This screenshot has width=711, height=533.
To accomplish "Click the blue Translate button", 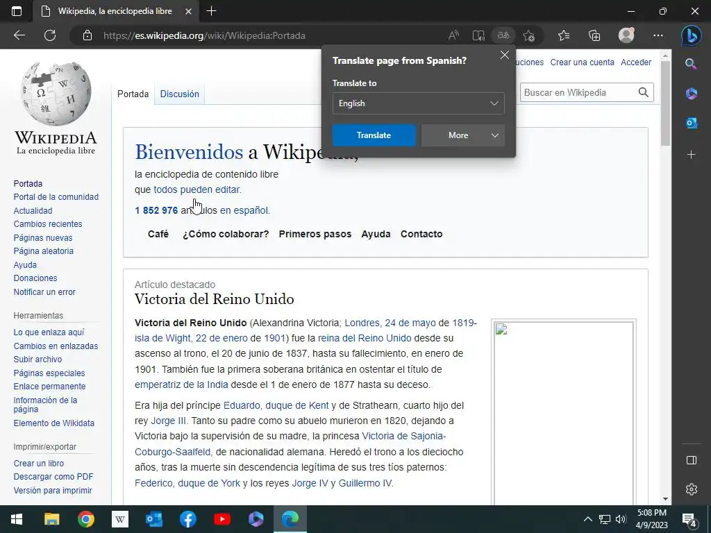I will click(x=374, y=135).
